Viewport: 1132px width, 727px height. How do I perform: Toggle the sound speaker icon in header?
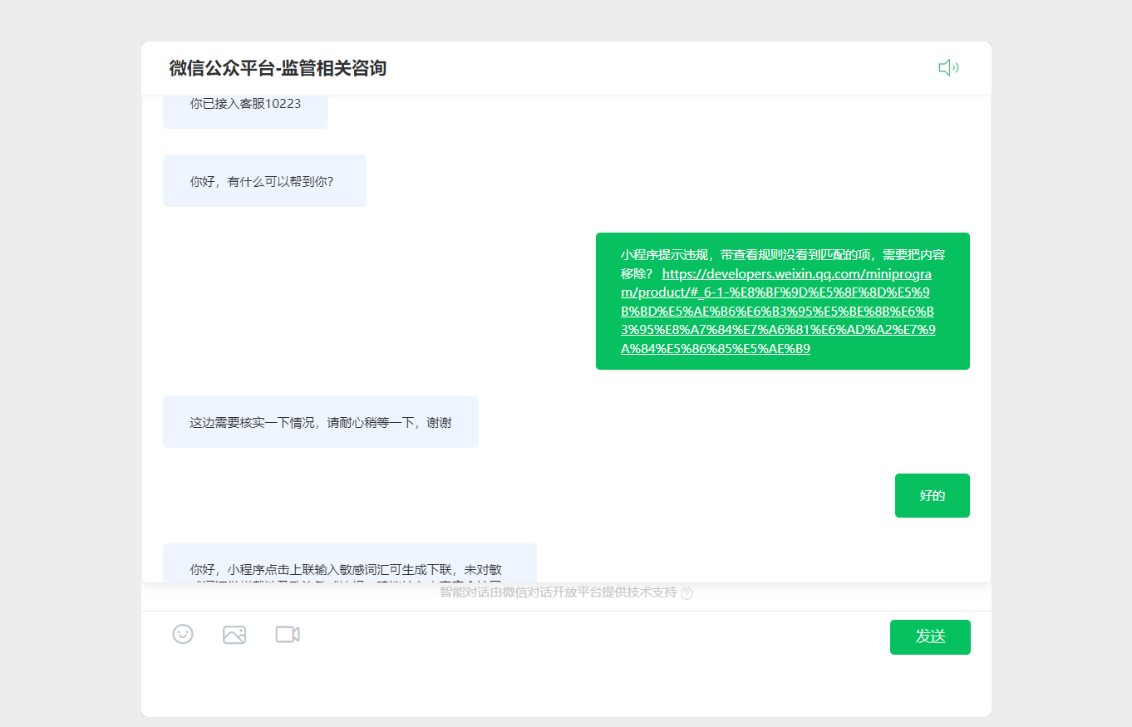(948, 68)
